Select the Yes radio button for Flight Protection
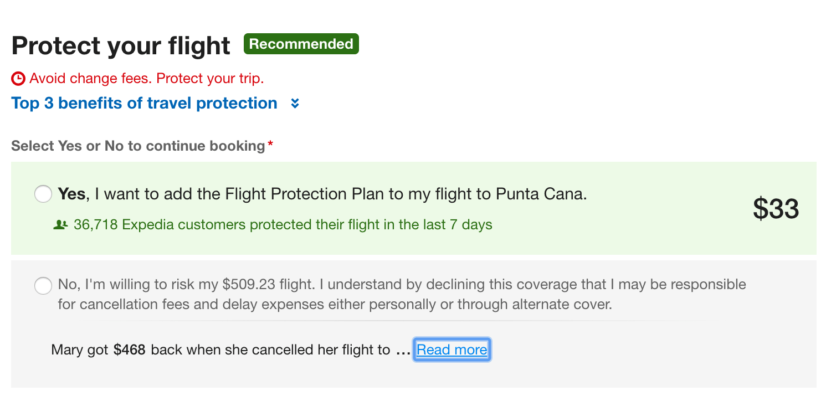Image resolution: width=831 pixels, height=401 pixels. tap(43, 194)
